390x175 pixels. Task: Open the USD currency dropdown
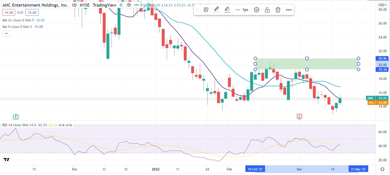click(382, 5)
